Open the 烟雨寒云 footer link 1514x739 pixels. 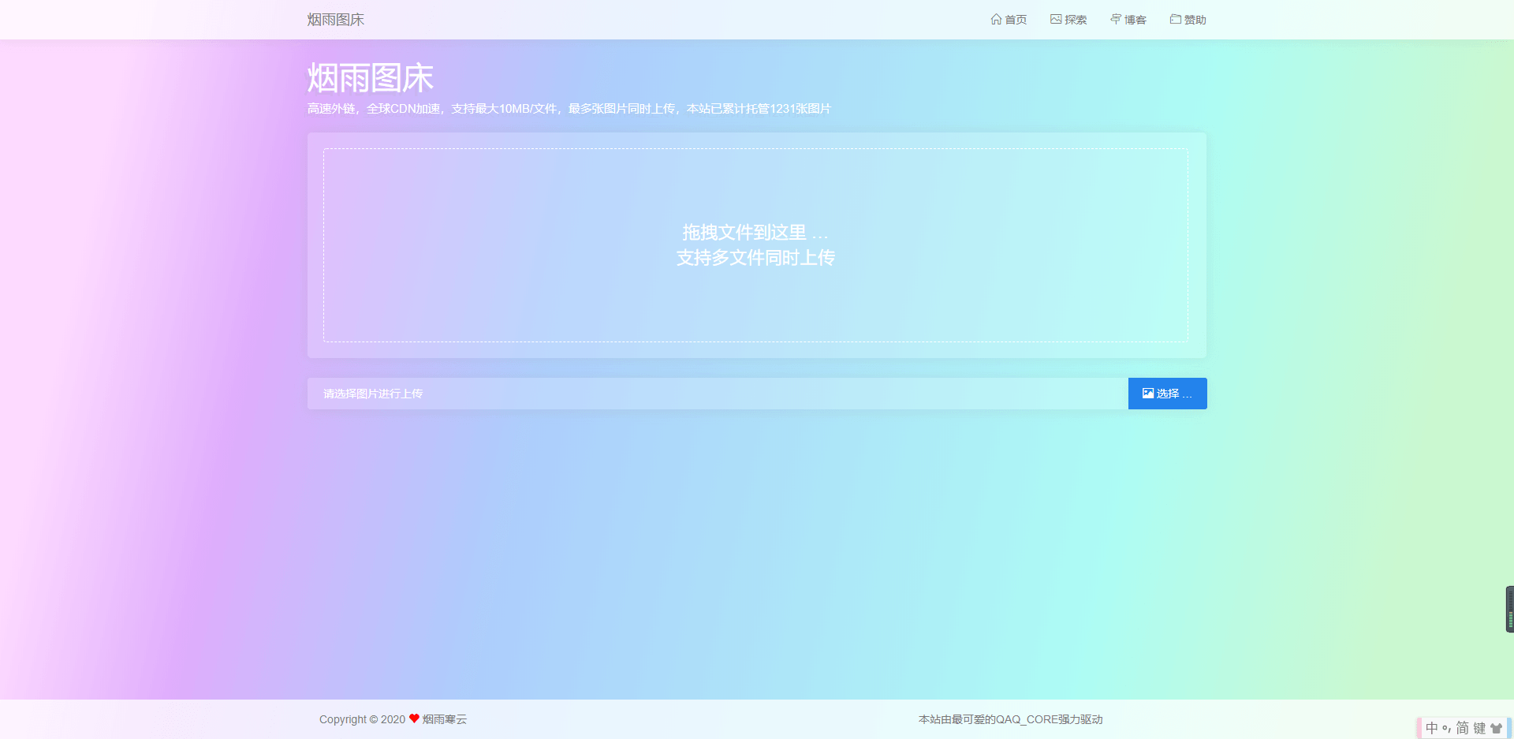click(x=445, y=719)
